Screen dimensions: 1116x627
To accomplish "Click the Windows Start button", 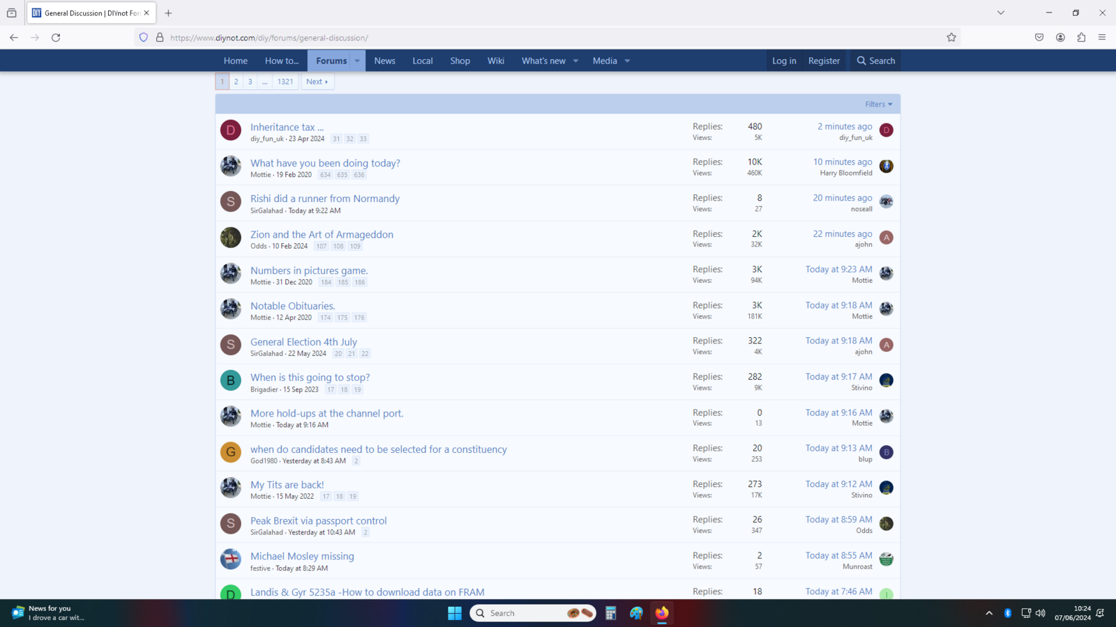I will pos(455,613).
